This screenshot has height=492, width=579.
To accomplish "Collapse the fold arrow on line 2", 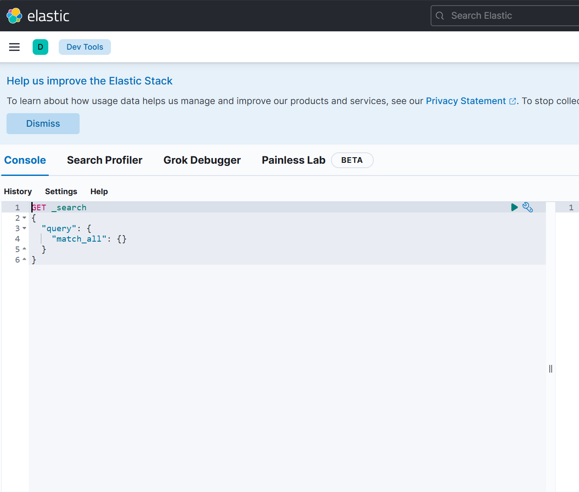I will [24, 218].
